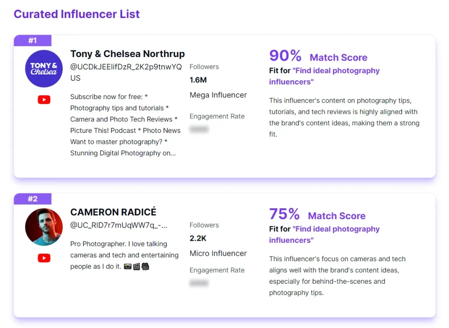
Task: Click Cameron's truncated @UC_RID7r7mUqWW7q channel handle
Action: (x=118, y=225)
